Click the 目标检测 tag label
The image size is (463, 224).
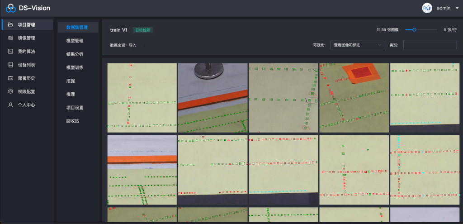tap(142, 30)
